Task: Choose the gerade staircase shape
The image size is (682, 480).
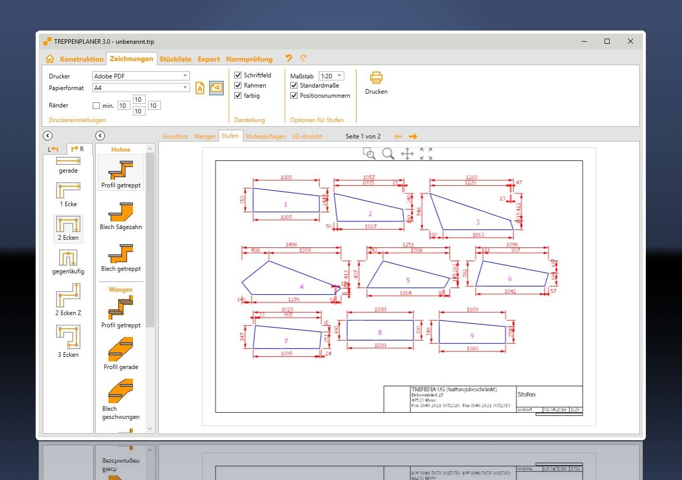Action: (68, 165)
